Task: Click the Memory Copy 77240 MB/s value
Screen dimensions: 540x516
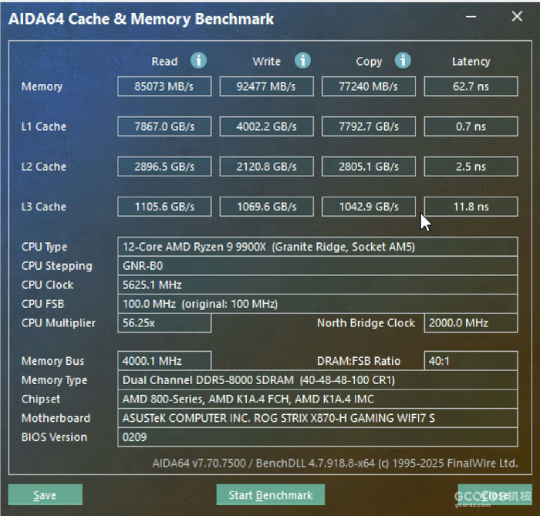Action: (369, 86)
